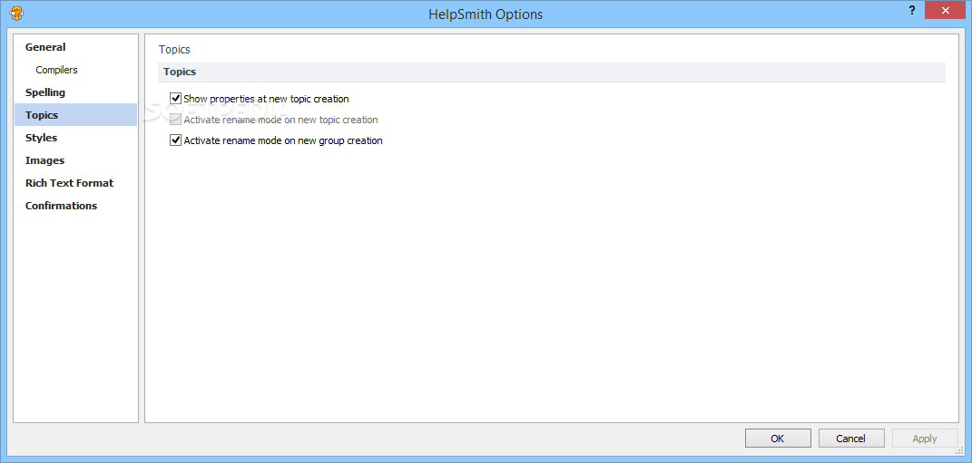Click disabled Activate rename mode on new topic checkbox
This screenshot has height=463, width=972.
click(175, 120)
